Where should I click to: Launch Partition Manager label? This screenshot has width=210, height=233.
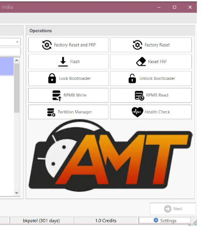pos(75,112)
